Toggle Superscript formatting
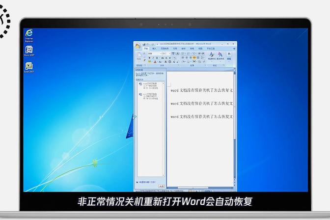This screenshot has width=330, height=220. pos(170,58)
